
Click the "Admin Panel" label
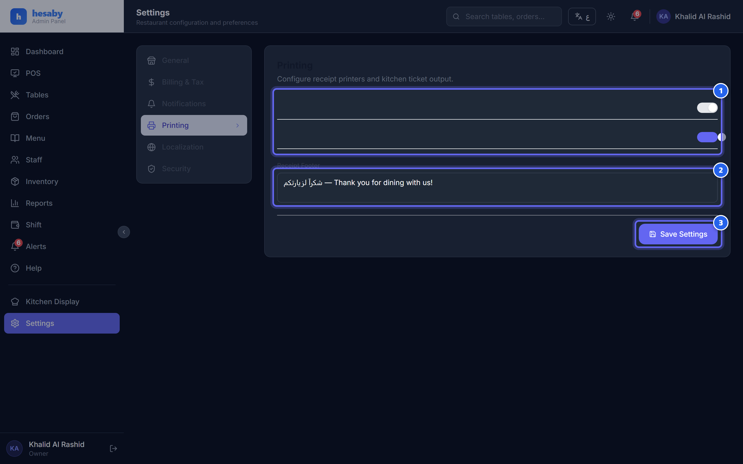coord(49,21)
